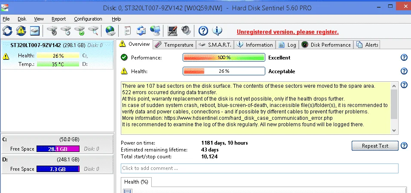The height and width of the screenshot is (193, 411).
Task: Click the globe with computer toolbar icon
Action: (x=155, y=31)
